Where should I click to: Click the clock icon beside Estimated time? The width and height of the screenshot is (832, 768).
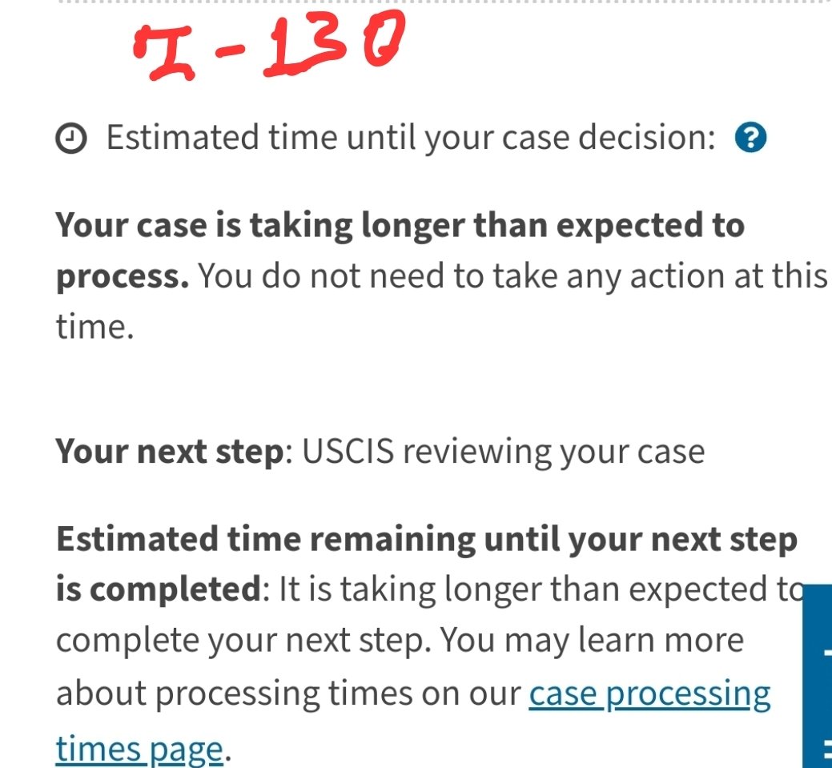pyautogui.click(x=71, y=139)
